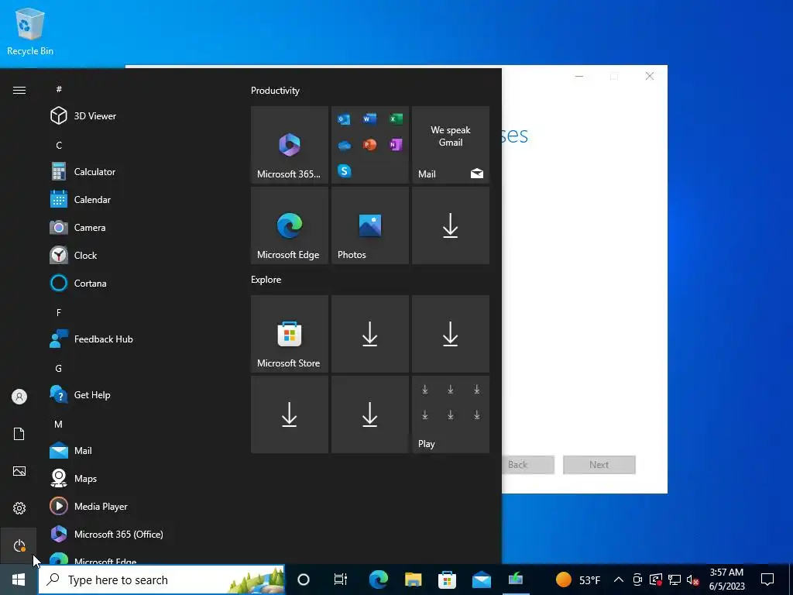Open File Explorer from taskbar
The height and width of the screenshot is (595, 793).
tap(414, 580)
